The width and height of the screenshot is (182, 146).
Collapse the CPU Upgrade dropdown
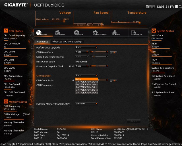pos(86,75)
